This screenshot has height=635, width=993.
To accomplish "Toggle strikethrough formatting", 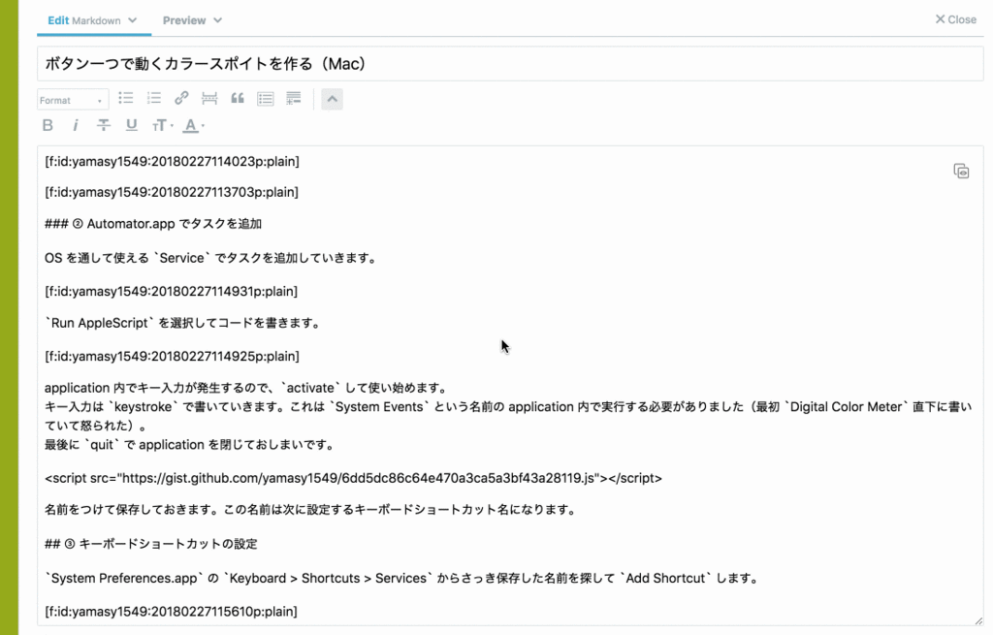I will point(103,125).
